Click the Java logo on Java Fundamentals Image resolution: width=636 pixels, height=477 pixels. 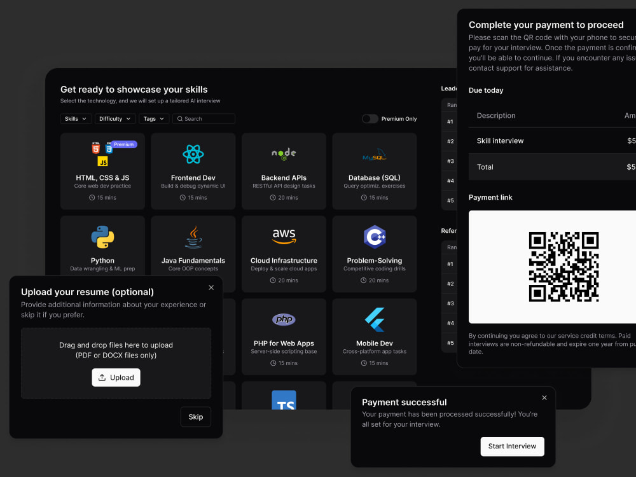pyautogui.click(x=193, y=237)
